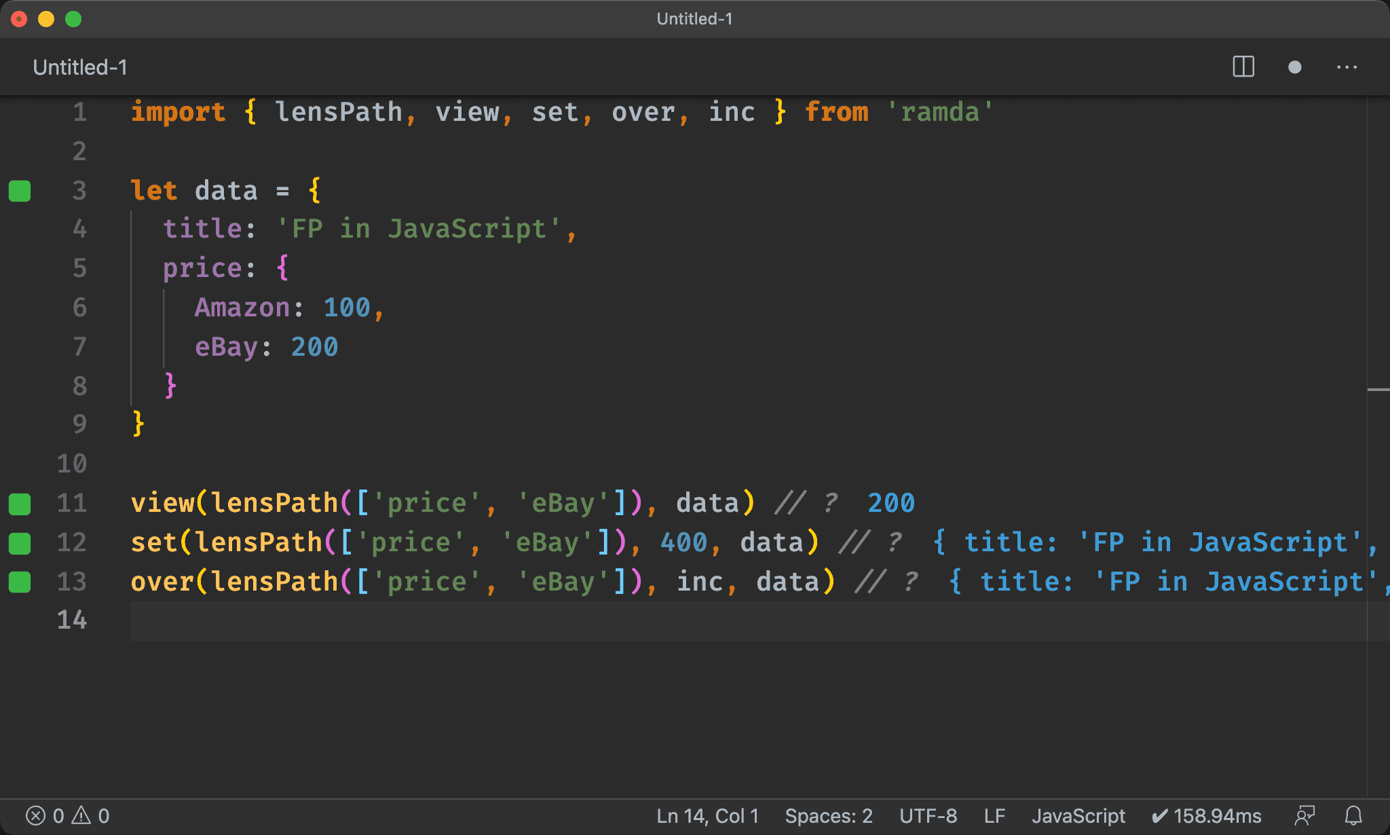
Task: Change end-of-line sequence LF
Action: pyautogui.click(x=994, y=815)
